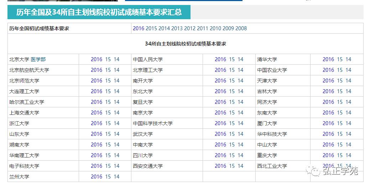Open the 15 link for 厦门大学
Image resolution: width=370 pixels, height=187 pixels.
(340, 123)
